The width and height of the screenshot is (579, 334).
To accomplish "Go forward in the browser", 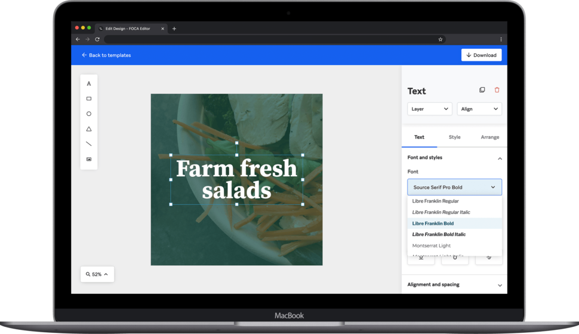I will click(x=88, y=39).
